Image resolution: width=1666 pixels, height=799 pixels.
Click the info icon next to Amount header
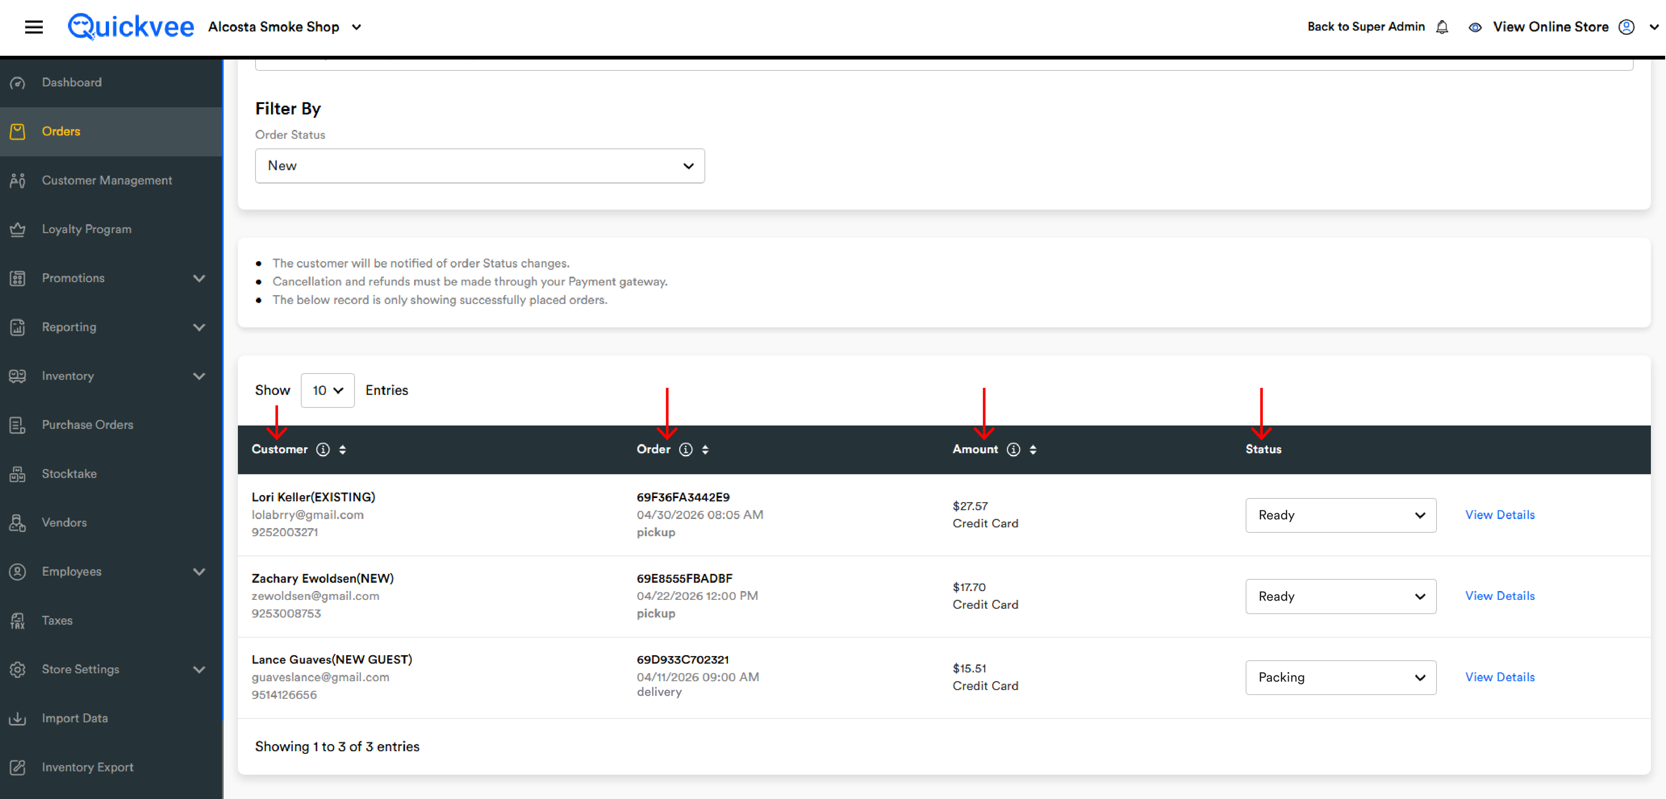coord(1013,449)
